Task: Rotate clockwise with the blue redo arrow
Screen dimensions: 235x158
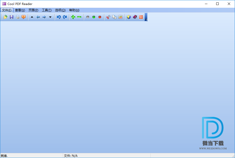Action: [x=65, y=17]
